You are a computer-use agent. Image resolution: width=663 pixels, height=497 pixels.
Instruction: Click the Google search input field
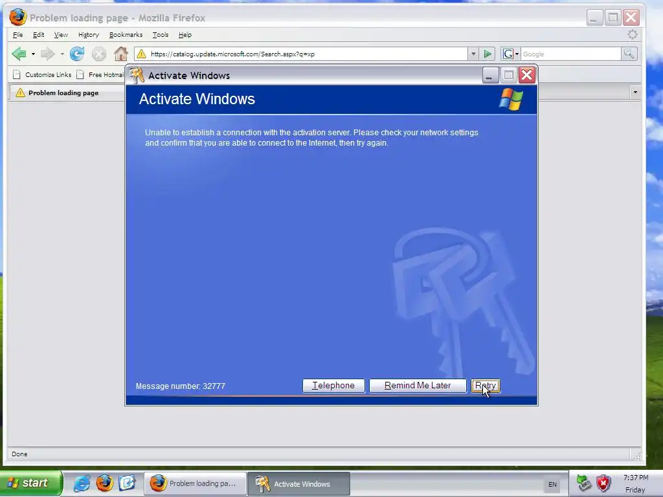[x=571, y=54]
